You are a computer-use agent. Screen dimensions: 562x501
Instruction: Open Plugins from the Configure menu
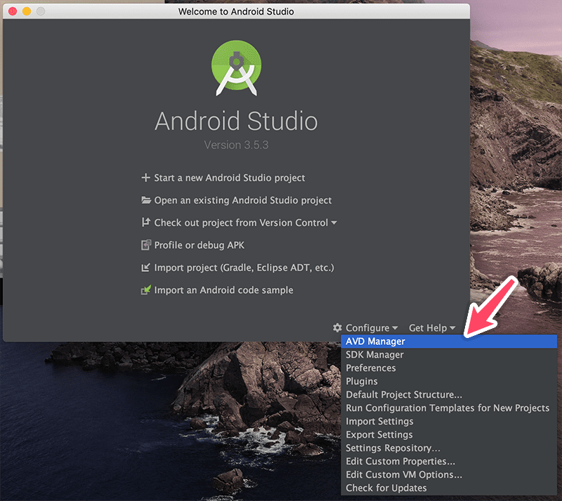click(x=449, y=382)
